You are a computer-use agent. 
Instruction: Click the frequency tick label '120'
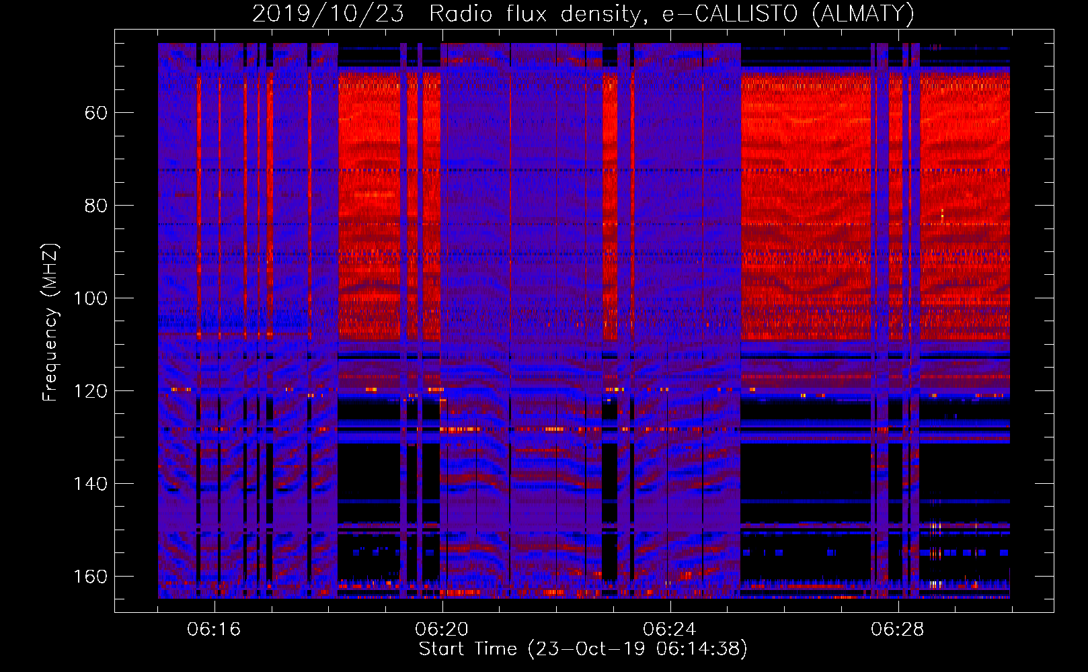pos(90,391)
